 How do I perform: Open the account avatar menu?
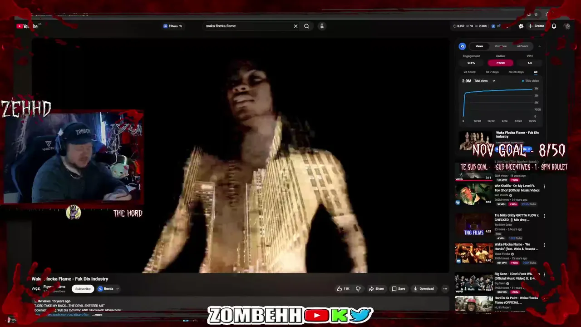pyautogui.click(x=567, y=26)
